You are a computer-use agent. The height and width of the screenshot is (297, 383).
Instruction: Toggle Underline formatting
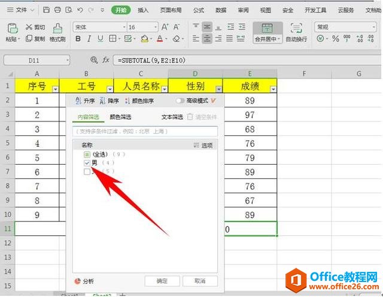click(101, 39)
